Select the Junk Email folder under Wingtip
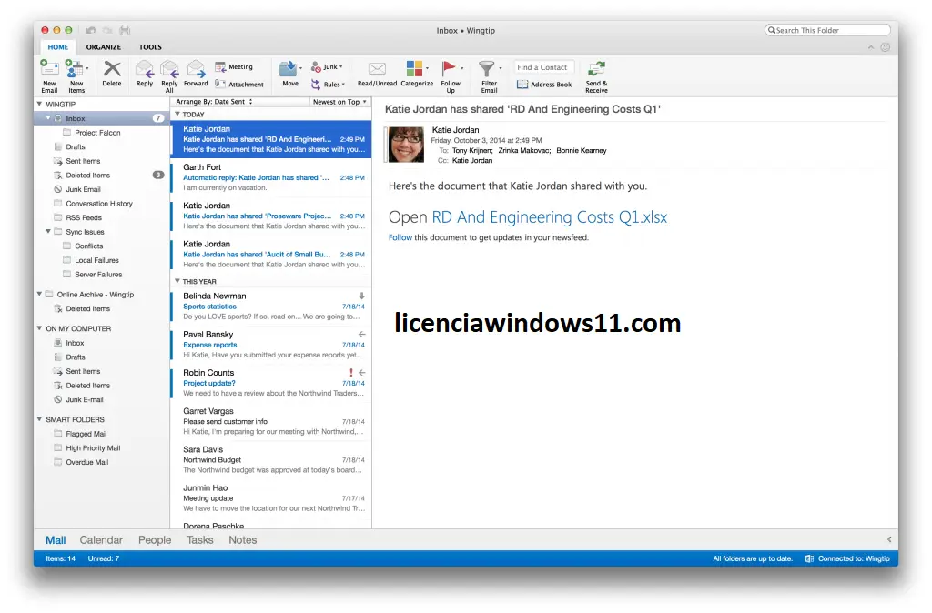The height and width of the screenshot is (613, 932). tap(102, 189)
